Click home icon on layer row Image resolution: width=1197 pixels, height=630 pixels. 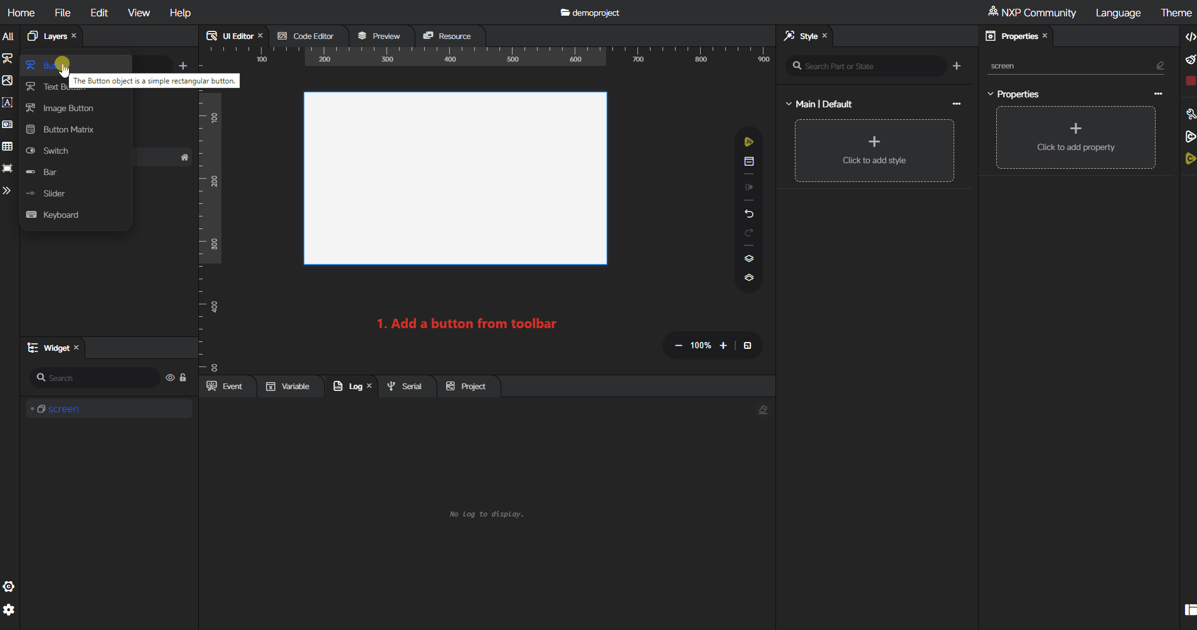point(184,157)
